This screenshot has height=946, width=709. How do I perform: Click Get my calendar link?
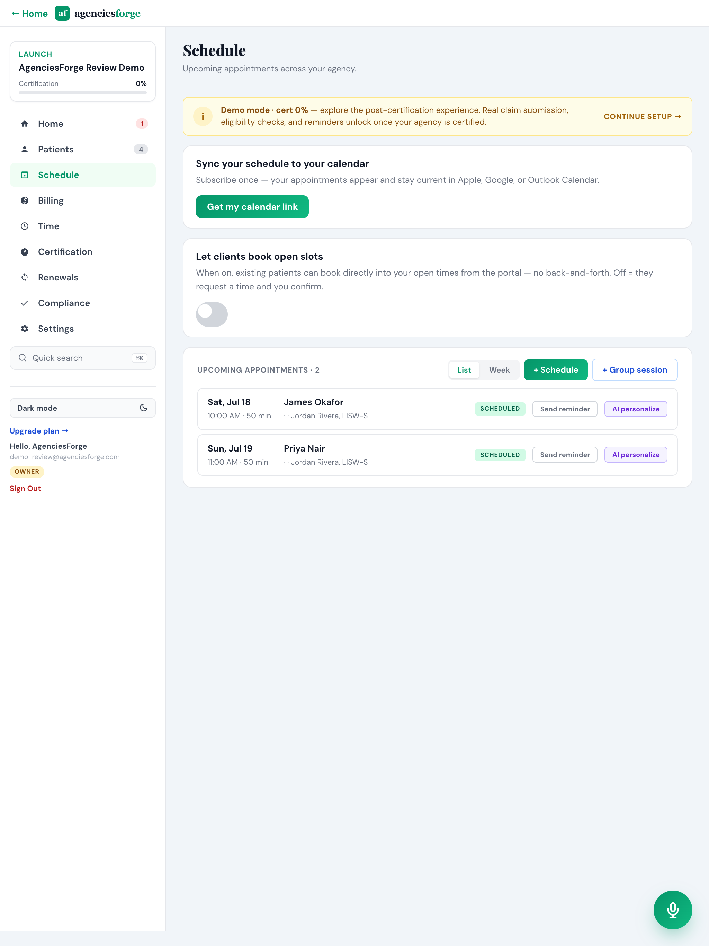click(252, 207)
